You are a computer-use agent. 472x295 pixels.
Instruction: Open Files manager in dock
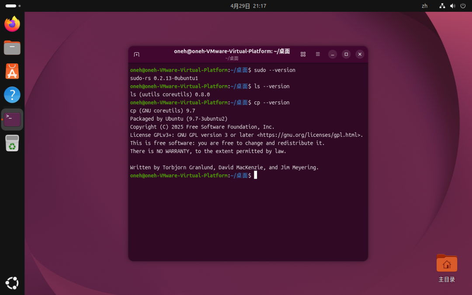12,48
